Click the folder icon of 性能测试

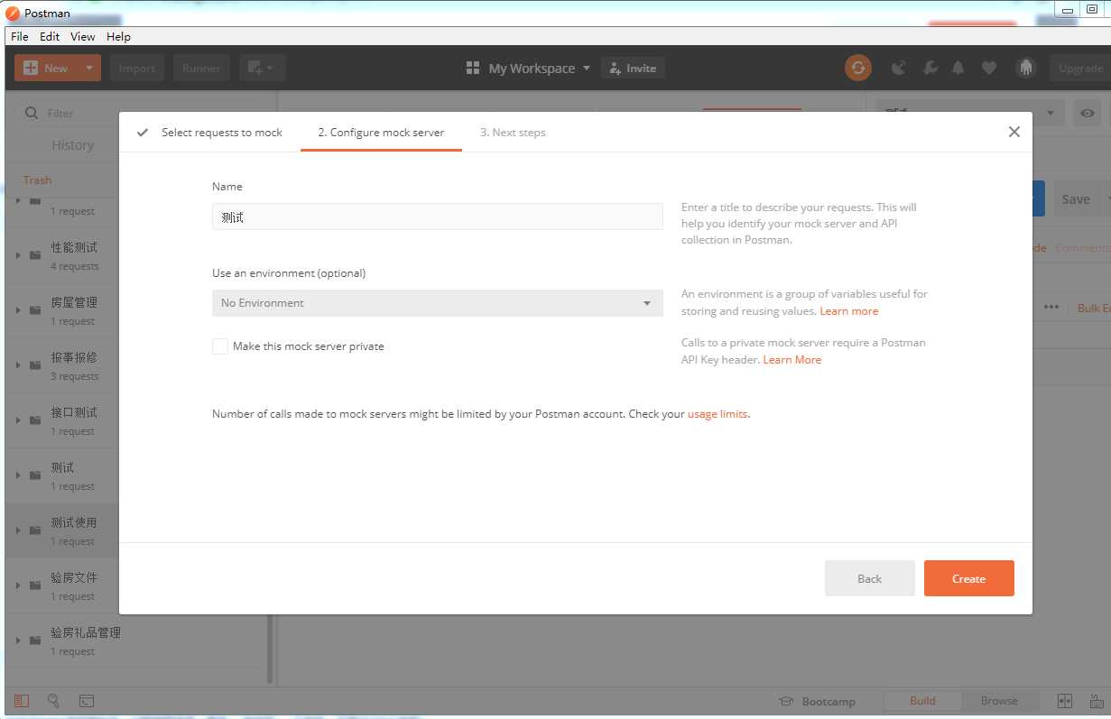(35, 255)
